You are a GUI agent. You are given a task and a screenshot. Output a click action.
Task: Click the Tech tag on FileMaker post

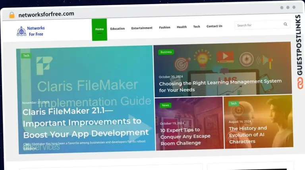tap(26, 56)
